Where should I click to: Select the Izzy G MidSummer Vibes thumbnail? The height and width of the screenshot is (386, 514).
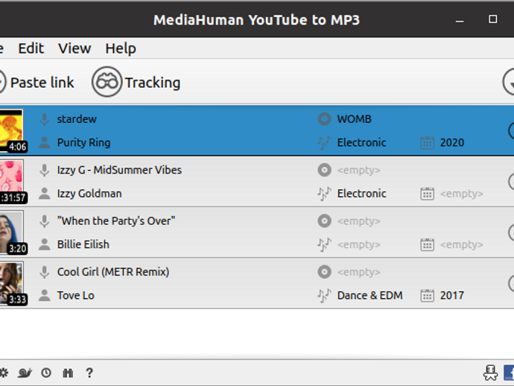click(x=11, y=181)
